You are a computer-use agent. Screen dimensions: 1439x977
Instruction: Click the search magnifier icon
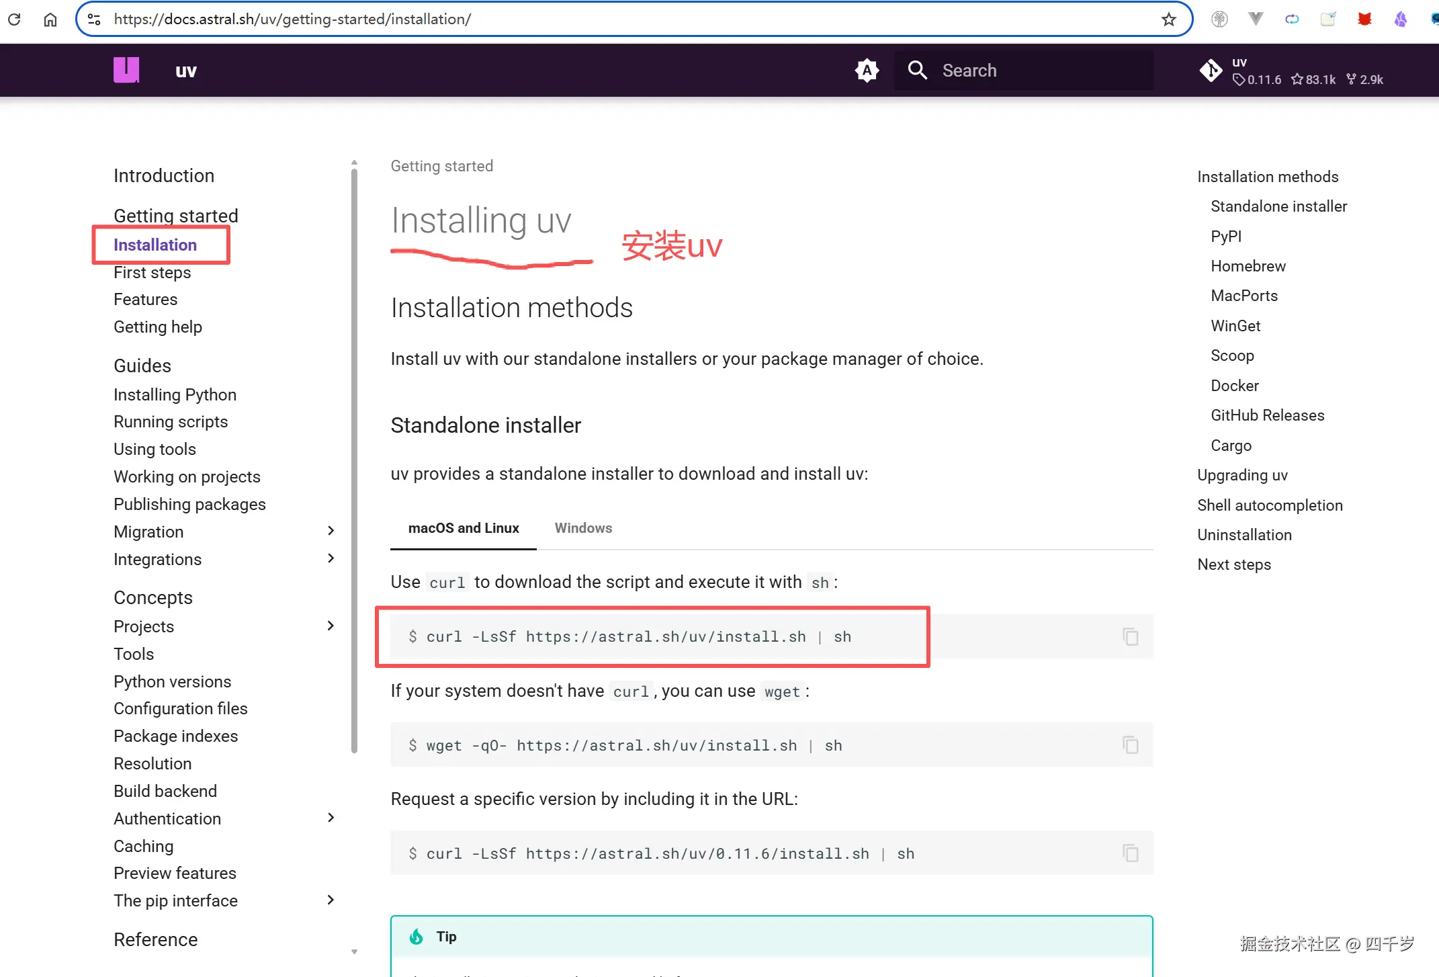point(917,70)
